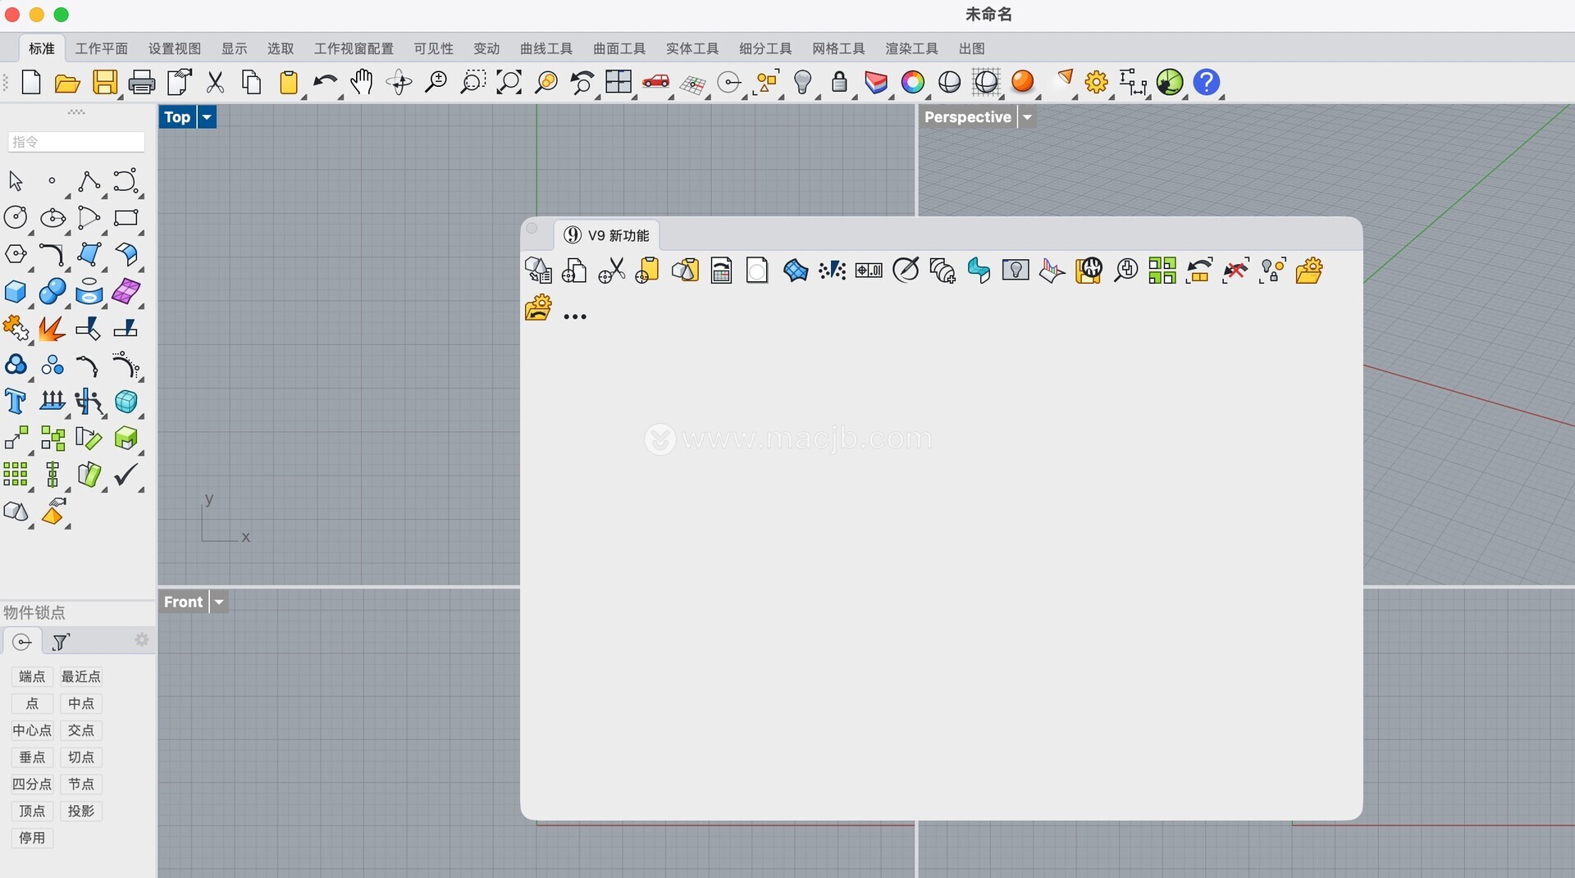Open the Perspective viewport dropdown menu
1575x878 pixels.
[1027, 117]
